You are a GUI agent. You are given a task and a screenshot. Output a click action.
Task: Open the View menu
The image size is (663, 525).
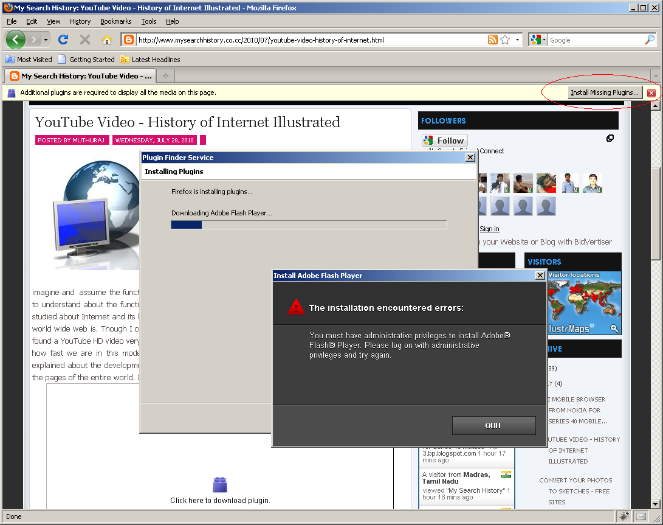point(53,21)
